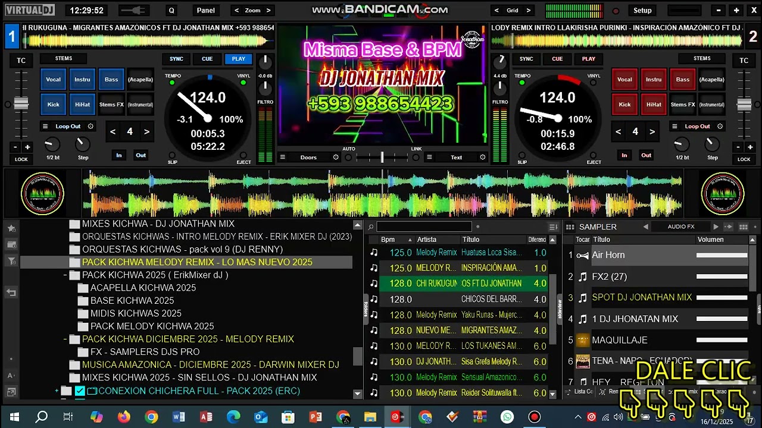Viewport: 762px width, 428px height.
Task: Adjust the Air Horn volume slider
Action: click(x=722, y=255)
